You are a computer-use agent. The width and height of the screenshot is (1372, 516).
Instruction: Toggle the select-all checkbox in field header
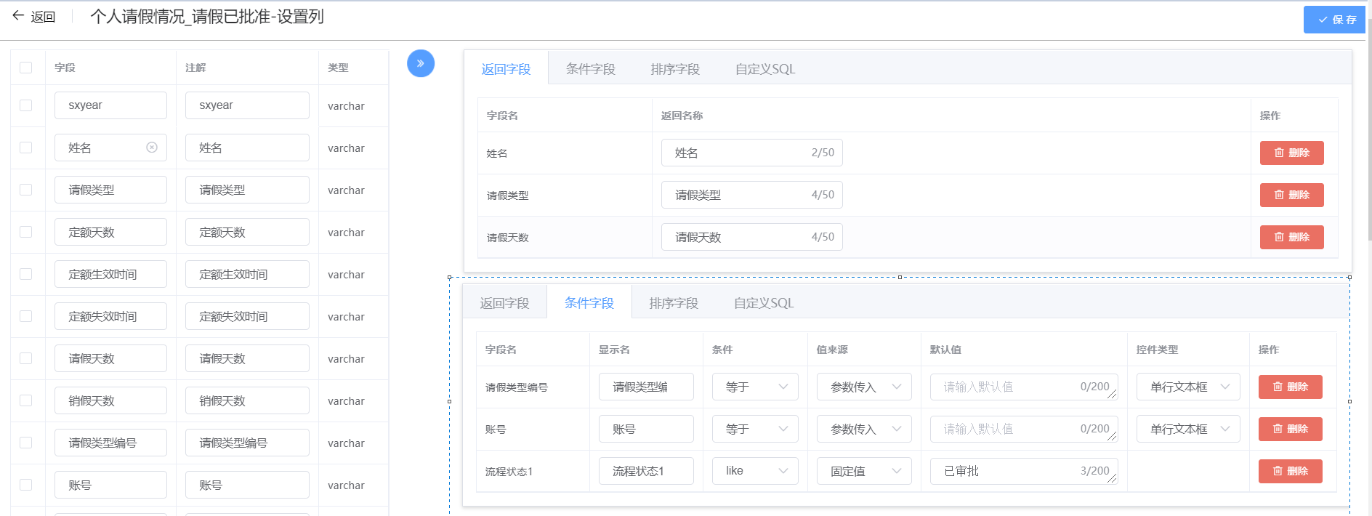[26, 68]
